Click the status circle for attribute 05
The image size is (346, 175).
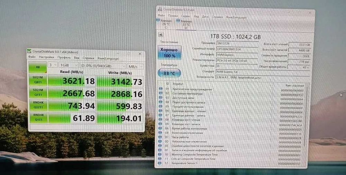click(161, 107)
